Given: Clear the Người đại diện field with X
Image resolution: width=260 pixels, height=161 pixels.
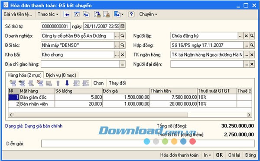Looking at the screenshot, I should [x=252, y=64].
